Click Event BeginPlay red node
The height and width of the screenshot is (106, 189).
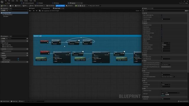[44, 42]
